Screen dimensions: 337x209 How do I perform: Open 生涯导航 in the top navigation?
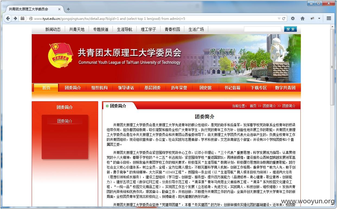(124, 29)
